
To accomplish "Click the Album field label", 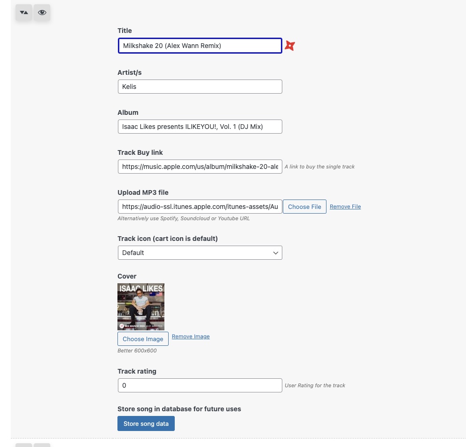I will tap(128, 112).
